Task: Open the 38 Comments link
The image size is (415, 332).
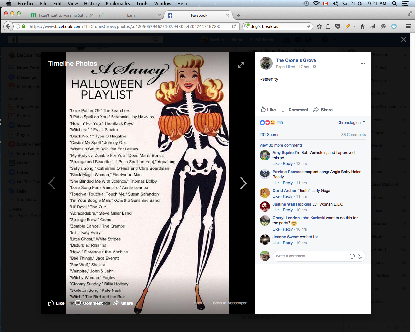Action: [x=353, y=135]
